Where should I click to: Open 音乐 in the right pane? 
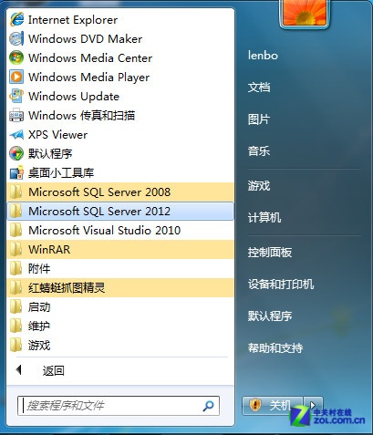click(259, 150)
